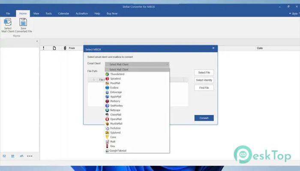Choose Thunderbird from the mail client list
Viewport: 300px width, 171px height.
[x=137, y=74]
